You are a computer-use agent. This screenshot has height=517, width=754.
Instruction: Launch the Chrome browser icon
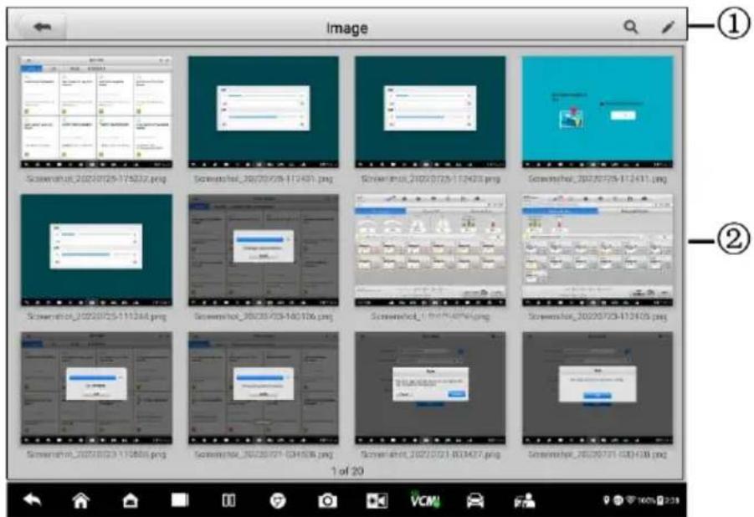(x=278, y=500)
